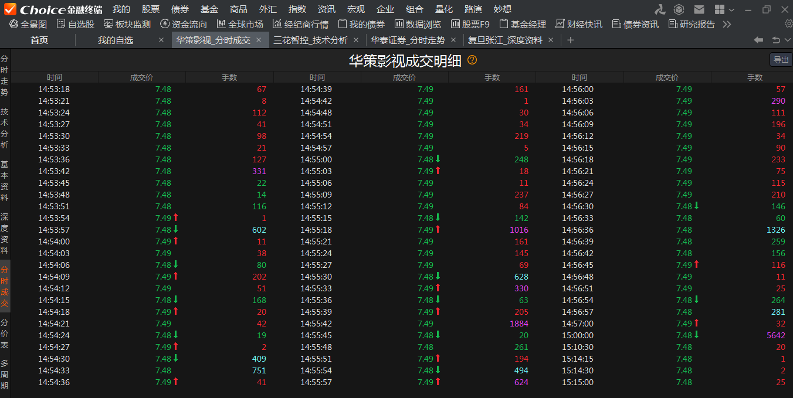The width and height of the screenshot is (793, 398).
Task: Close the 复旦张江_深度资料 tab
Action: tap(550, 40)
